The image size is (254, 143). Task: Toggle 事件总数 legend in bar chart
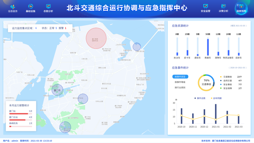[x=200, y=98]
